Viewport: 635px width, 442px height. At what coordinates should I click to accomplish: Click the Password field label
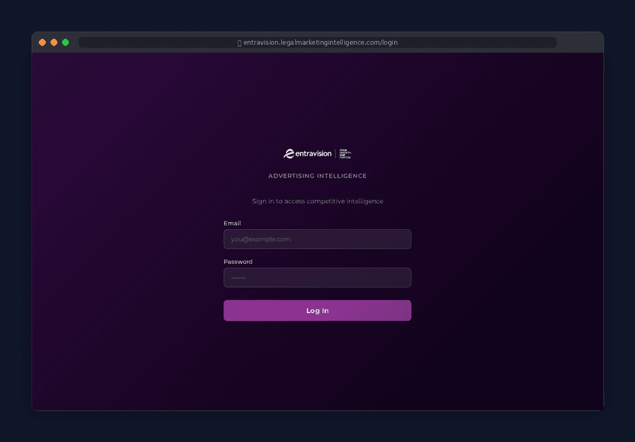[x=238, y=261]
